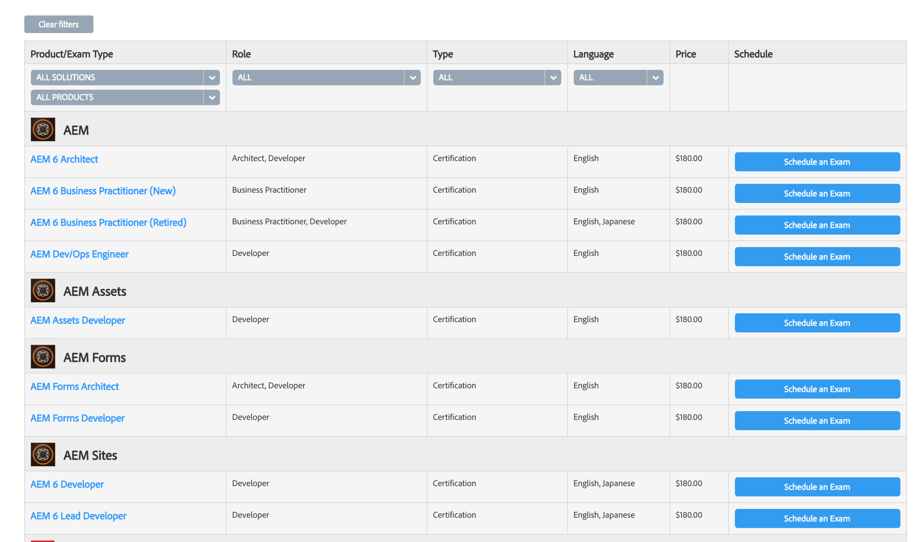
Task: Open the AEM 6 Developer link
Action: (67, 484)
